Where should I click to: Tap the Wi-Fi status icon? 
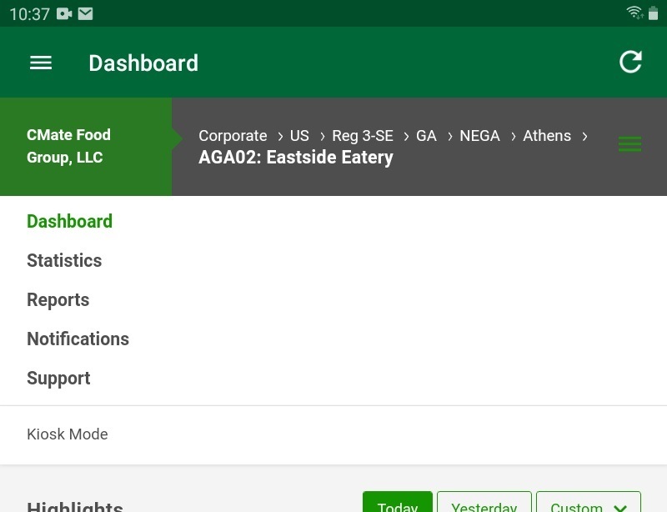[x=634, y=13]
